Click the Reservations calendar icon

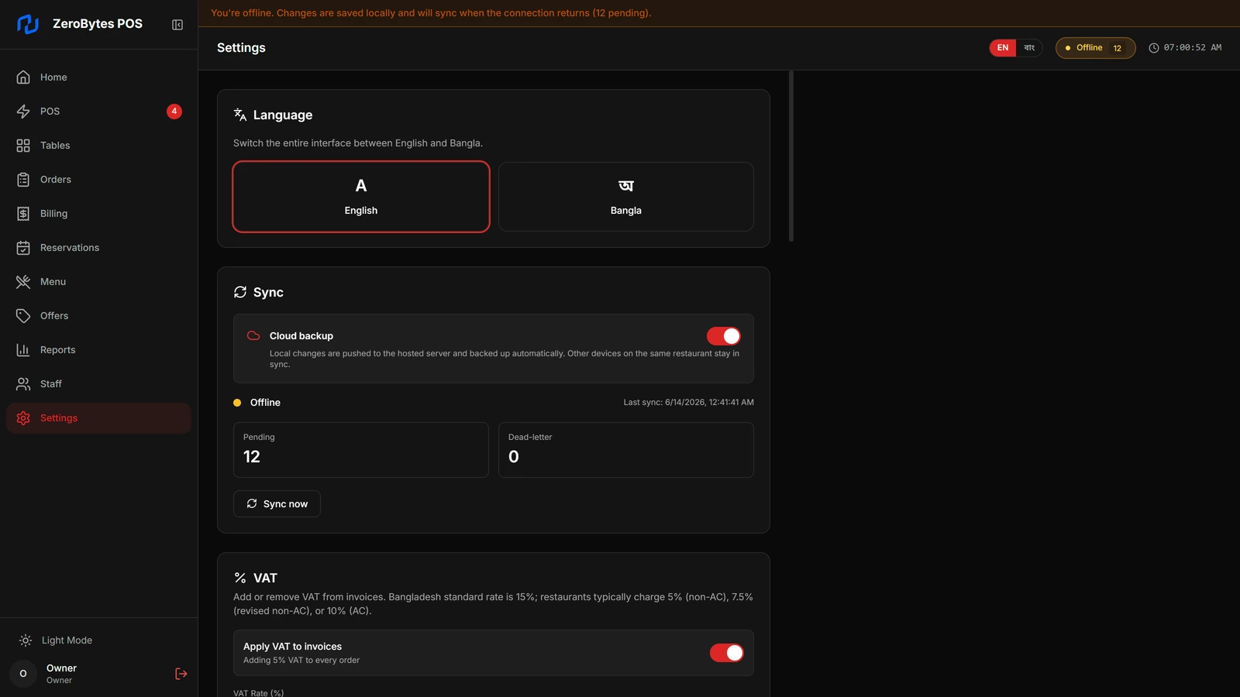pos(23,248)
